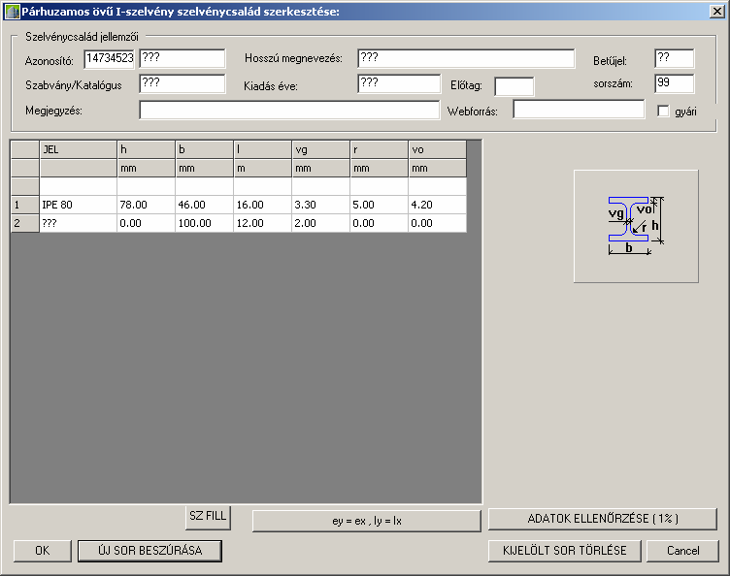Image resolution: width=730 pixels, height=576 pixels.
Task: Click the Betűjel input field
Action: 674,58
